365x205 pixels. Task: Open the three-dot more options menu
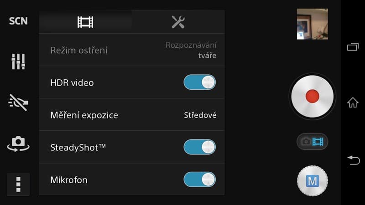click(18, 184)
